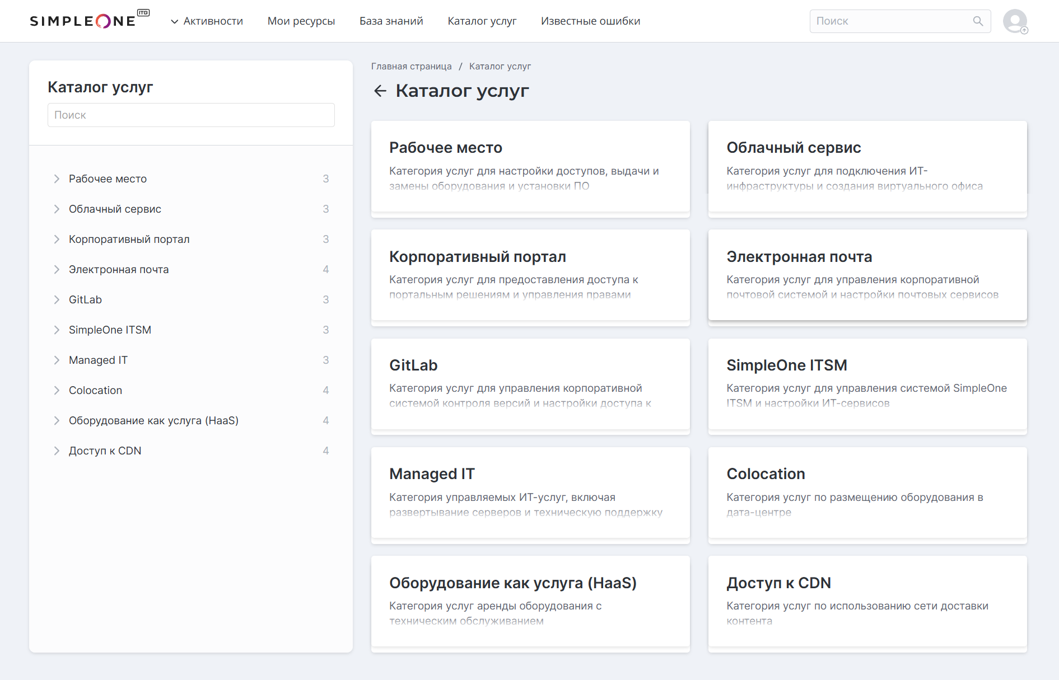Open Оборудование как услуга (HaaS) card

(x=530, y=601)
